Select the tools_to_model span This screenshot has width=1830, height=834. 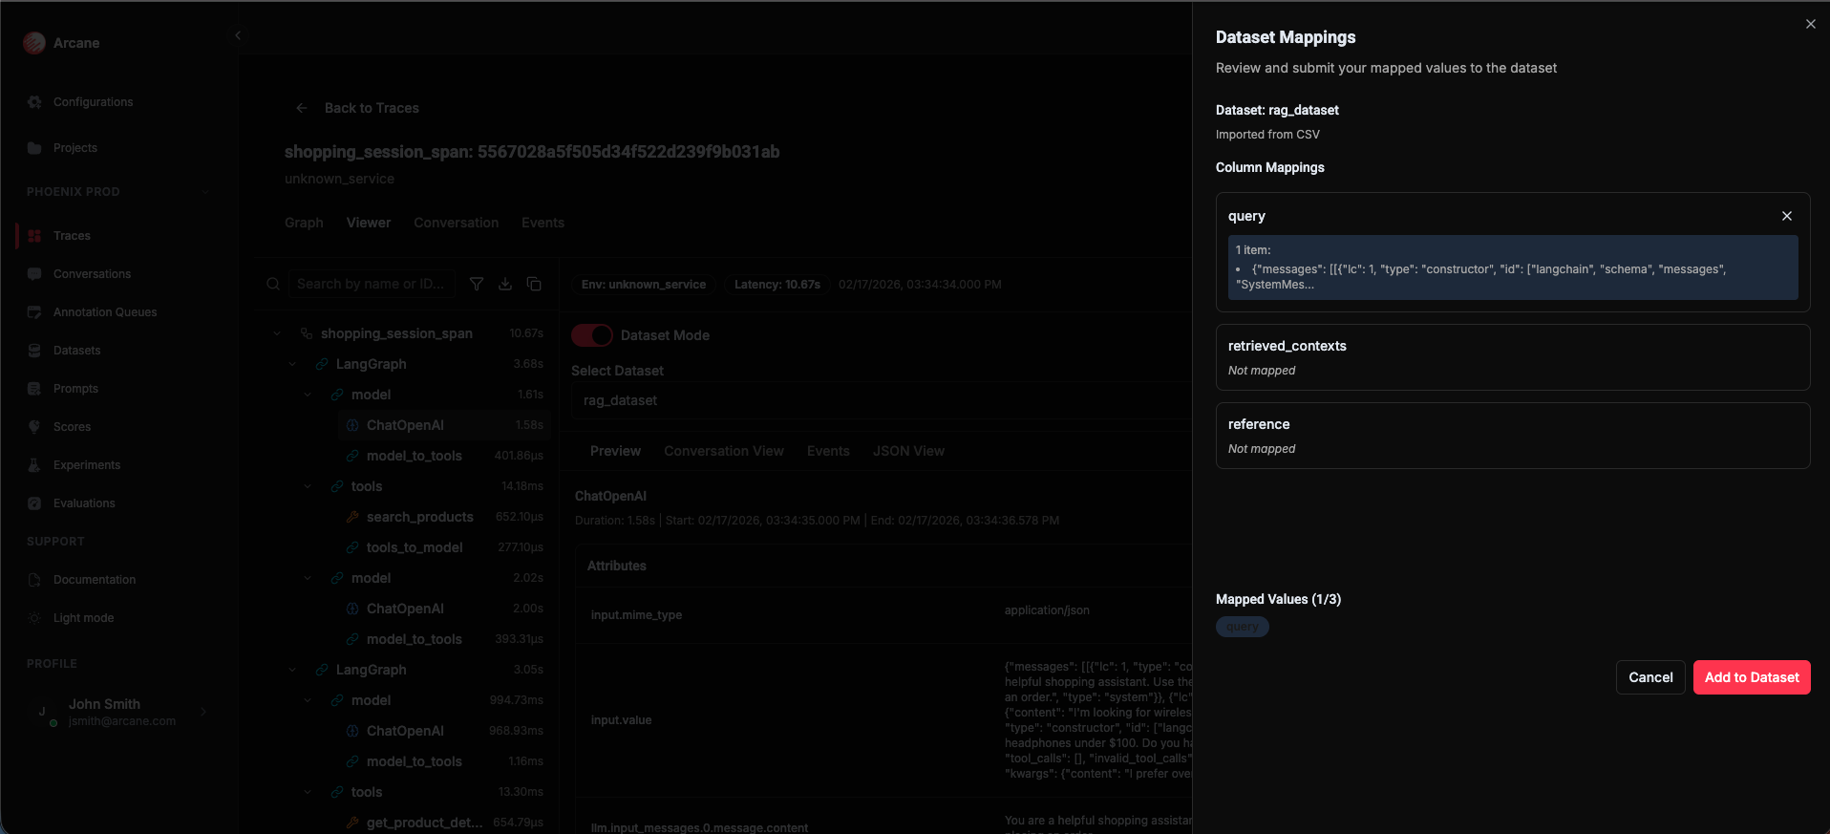[444, 547]
